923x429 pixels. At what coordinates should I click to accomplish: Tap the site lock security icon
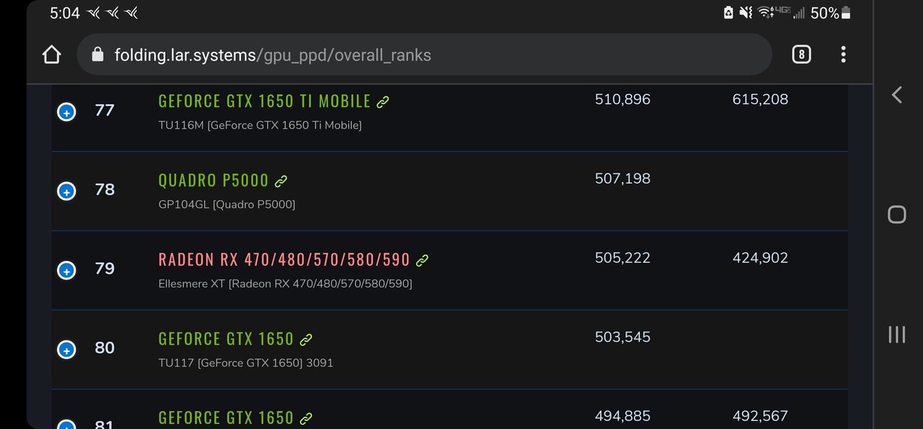coord(99,55)
